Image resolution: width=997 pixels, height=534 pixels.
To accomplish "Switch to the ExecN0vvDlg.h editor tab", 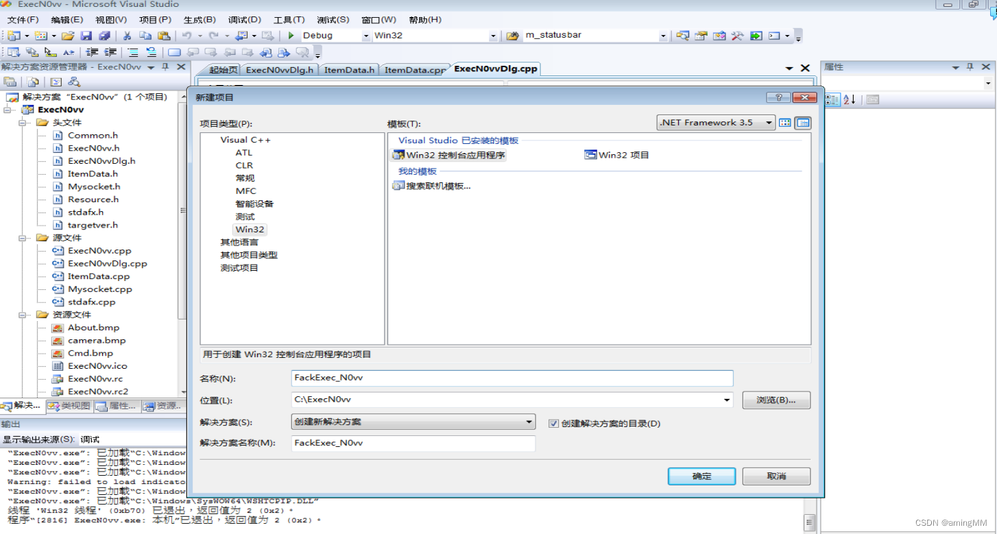I will (280, 69).
